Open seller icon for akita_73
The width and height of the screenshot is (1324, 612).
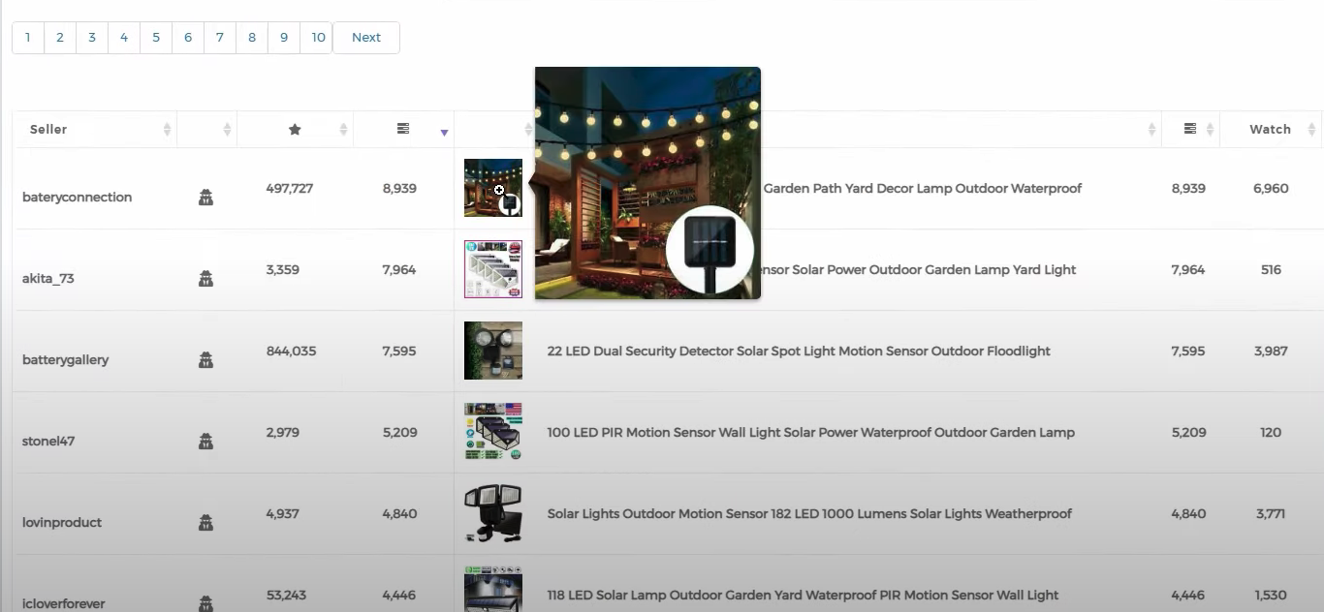tap(205, 279)
